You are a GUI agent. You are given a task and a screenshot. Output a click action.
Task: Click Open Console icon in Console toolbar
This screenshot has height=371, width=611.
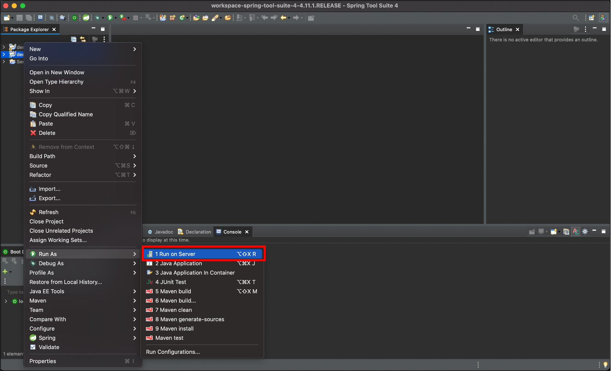pos(553,232)
